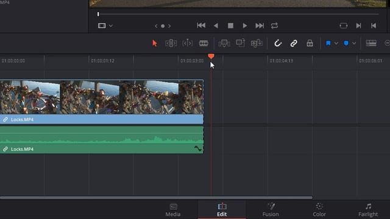Viewport: 390px width, 219px height.
Task: Click the Insert Clip icon
Action: (224, 43)
